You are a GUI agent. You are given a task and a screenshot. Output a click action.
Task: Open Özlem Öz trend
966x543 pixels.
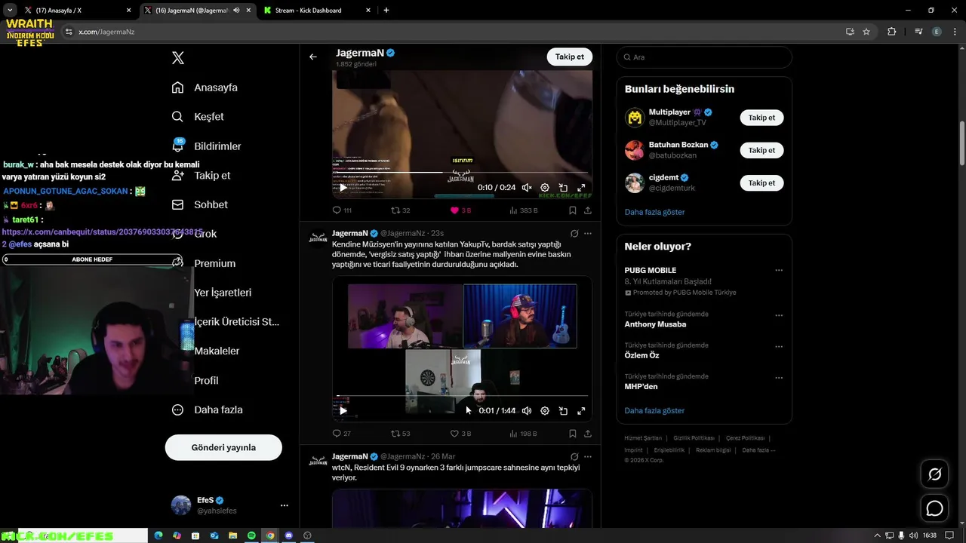tap(641, 355)
